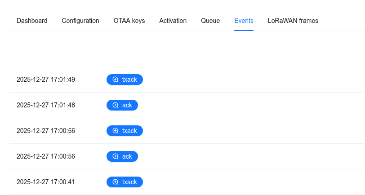Click magnifier icon on the 17:00:56 txack event
The image size is (365, 195).
pos(116,131)
